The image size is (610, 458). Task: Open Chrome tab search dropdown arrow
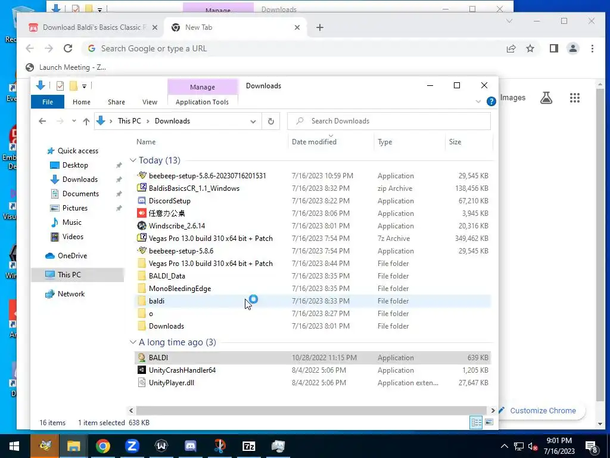(509, 21)
